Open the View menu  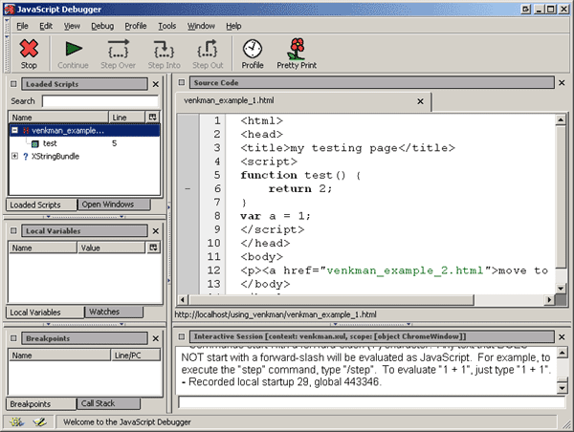[72, 26]
